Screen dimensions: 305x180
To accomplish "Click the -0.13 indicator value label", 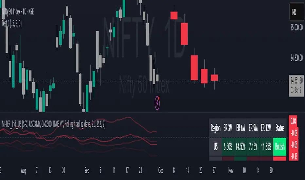I will click(294, 156).
